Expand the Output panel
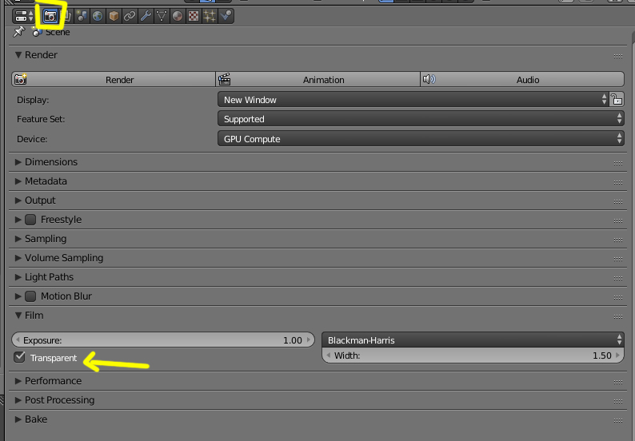635x441 pixels. click(x=18, y=201)
